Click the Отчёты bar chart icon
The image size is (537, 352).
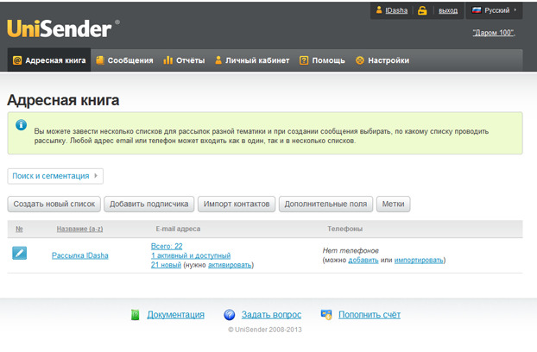point(167,60)
